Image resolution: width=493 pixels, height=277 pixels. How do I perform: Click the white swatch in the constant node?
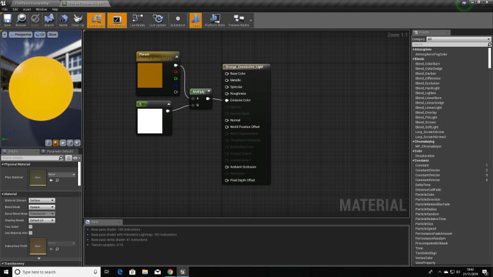coord(150,121)
